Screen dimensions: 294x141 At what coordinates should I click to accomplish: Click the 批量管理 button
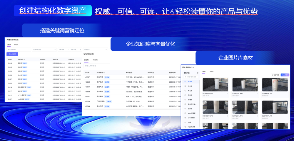click(275, 75)
